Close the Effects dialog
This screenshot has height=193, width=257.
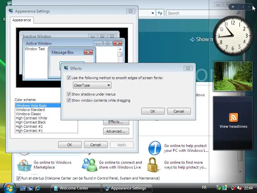[188, 68]
